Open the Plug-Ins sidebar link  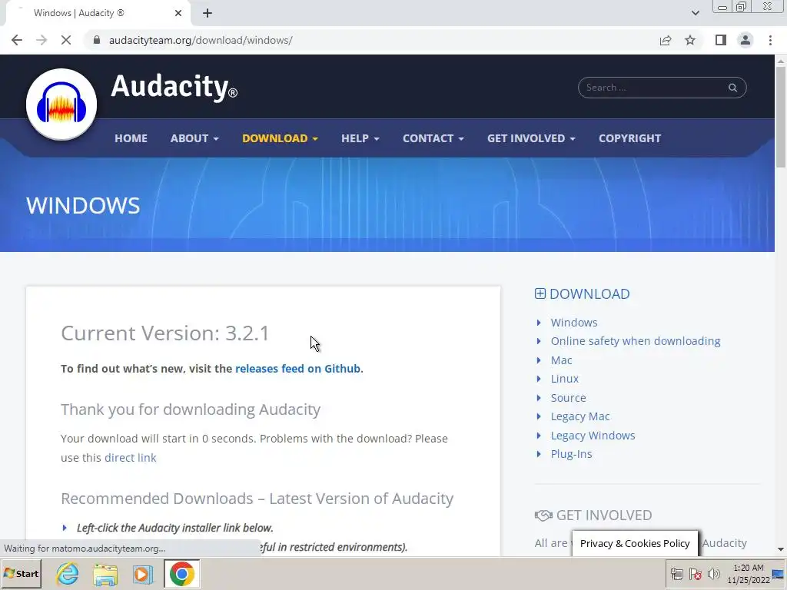coord(571,454)
